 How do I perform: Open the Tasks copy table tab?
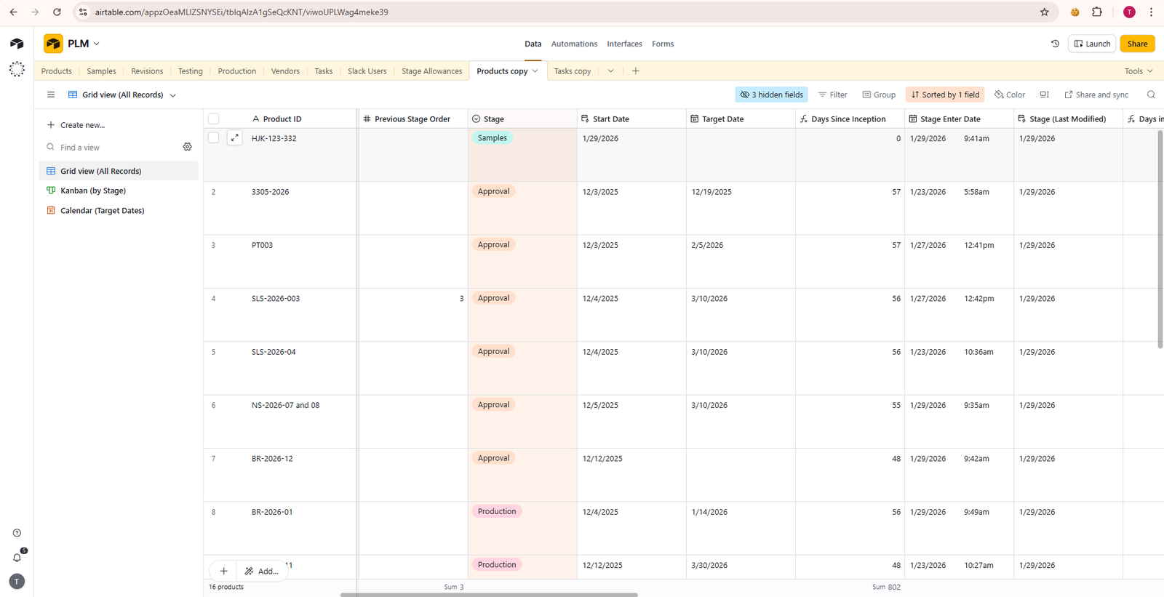573,71
